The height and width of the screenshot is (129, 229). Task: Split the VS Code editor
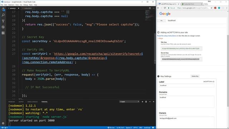tap(150, 8)
